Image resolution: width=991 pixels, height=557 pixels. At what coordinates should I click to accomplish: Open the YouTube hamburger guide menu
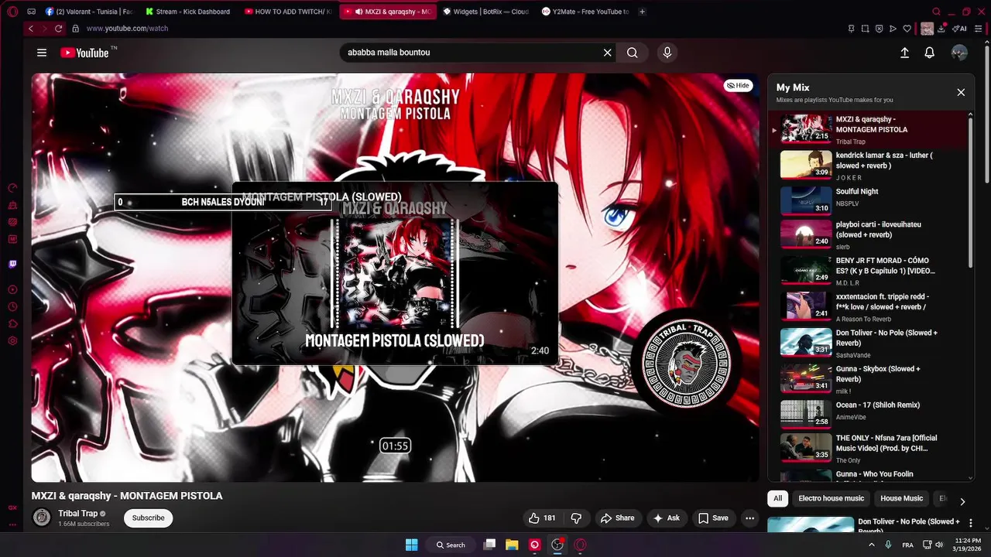42,53
